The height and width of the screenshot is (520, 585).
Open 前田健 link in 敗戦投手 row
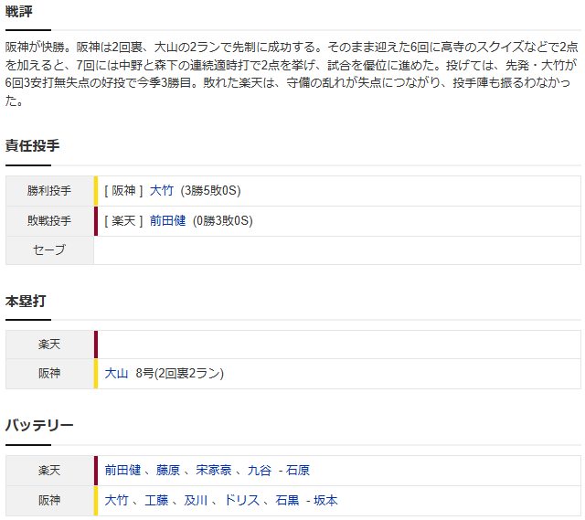coord(167,221)
